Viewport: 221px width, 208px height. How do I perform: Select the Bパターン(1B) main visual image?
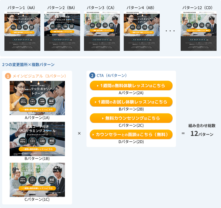[x=37, y=139]
